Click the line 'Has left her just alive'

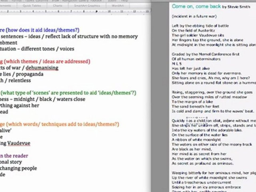pos(191,69)
